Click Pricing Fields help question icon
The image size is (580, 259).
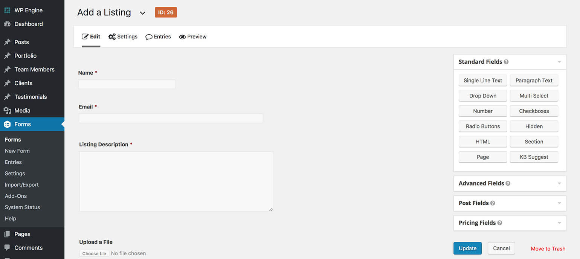(x=500, y=223)
